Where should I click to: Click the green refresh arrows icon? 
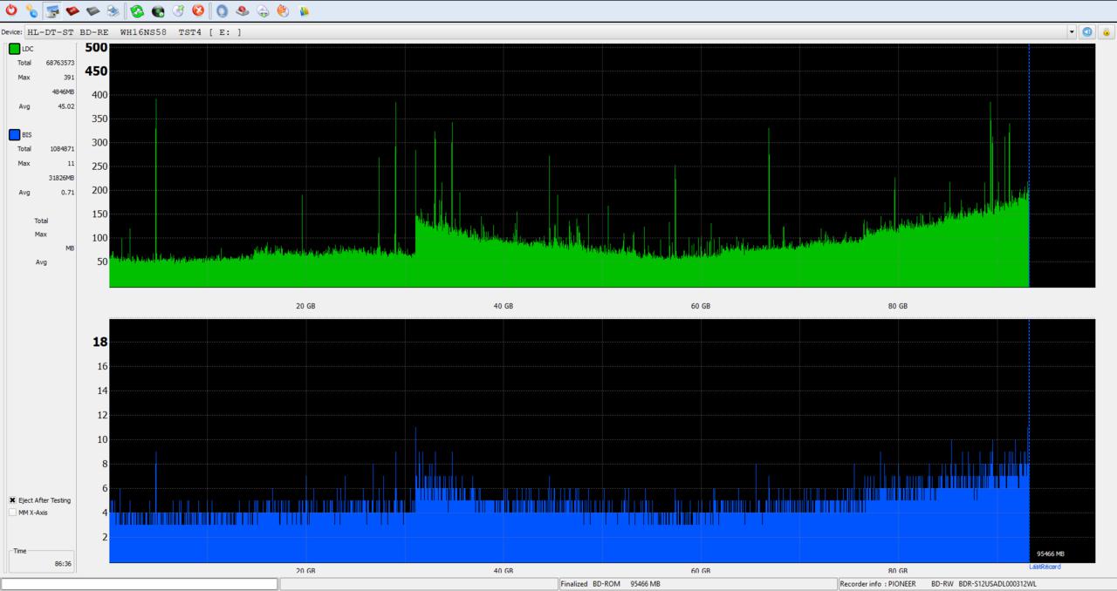pos(137,11)
